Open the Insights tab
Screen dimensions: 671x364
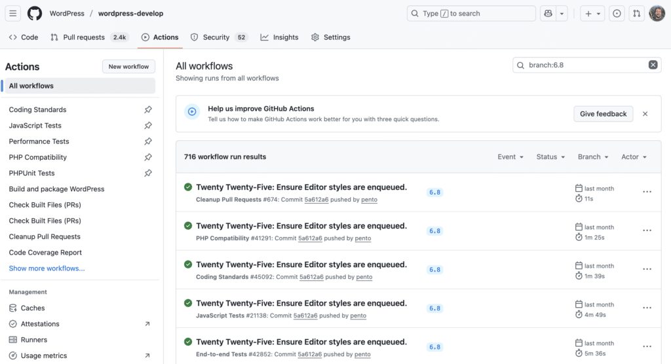(279, 37)
